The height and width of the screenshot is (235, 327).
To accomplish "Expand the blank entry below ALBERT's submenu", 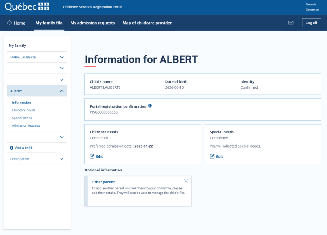I will pos(61,137).
